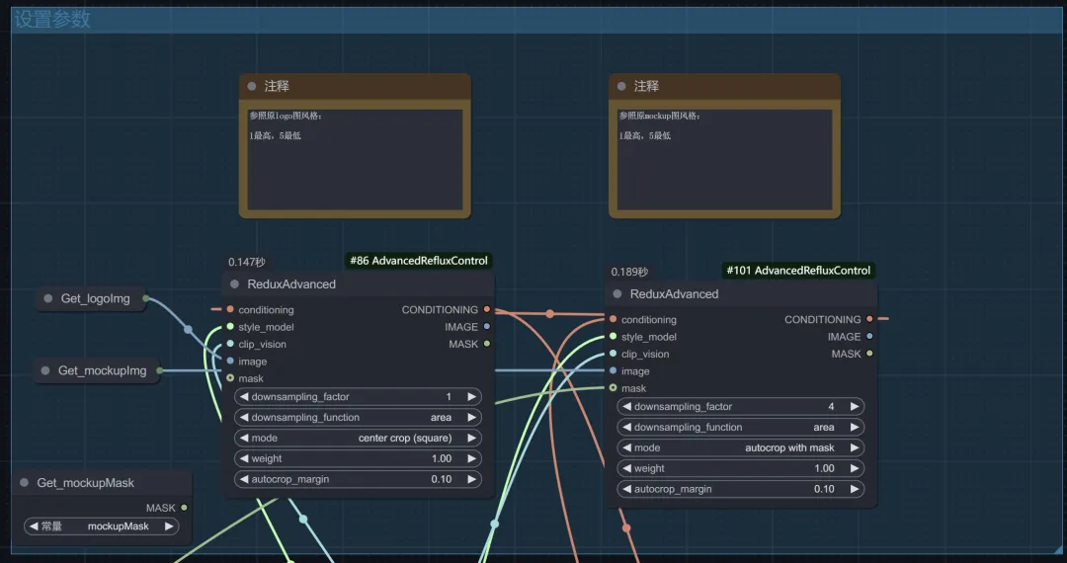Screen dimensions: 1067x563
Task: Click ReduxAdvanced title of node #101
Action: point(675,294)
